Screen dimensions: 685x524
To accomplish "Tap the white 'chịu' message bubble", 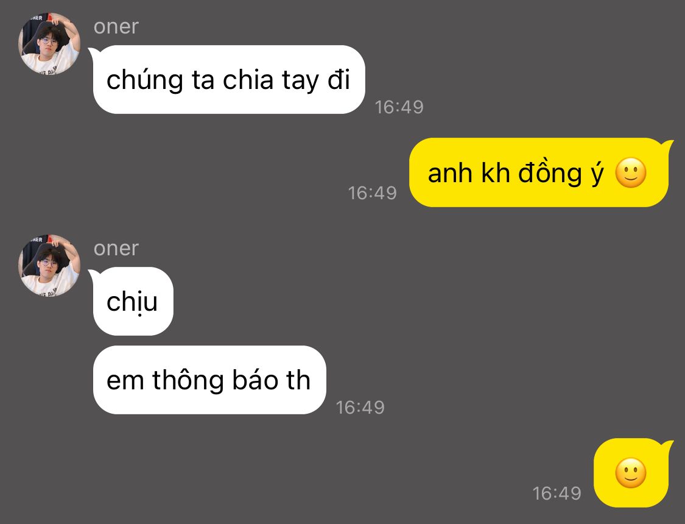I will [132, 301].
